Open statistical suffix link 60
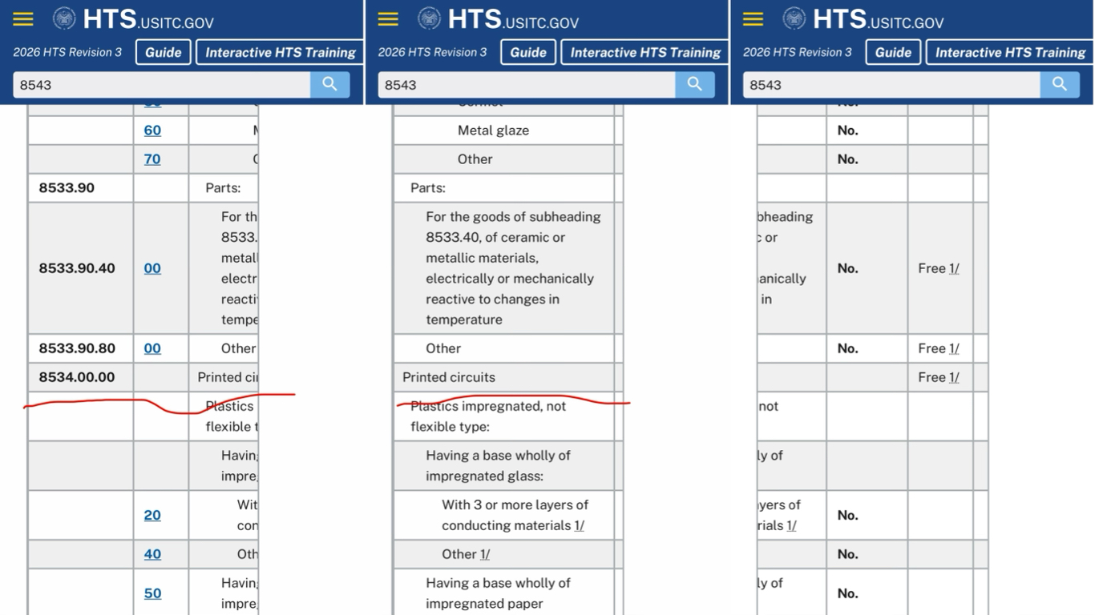 (x=152, y=131)
